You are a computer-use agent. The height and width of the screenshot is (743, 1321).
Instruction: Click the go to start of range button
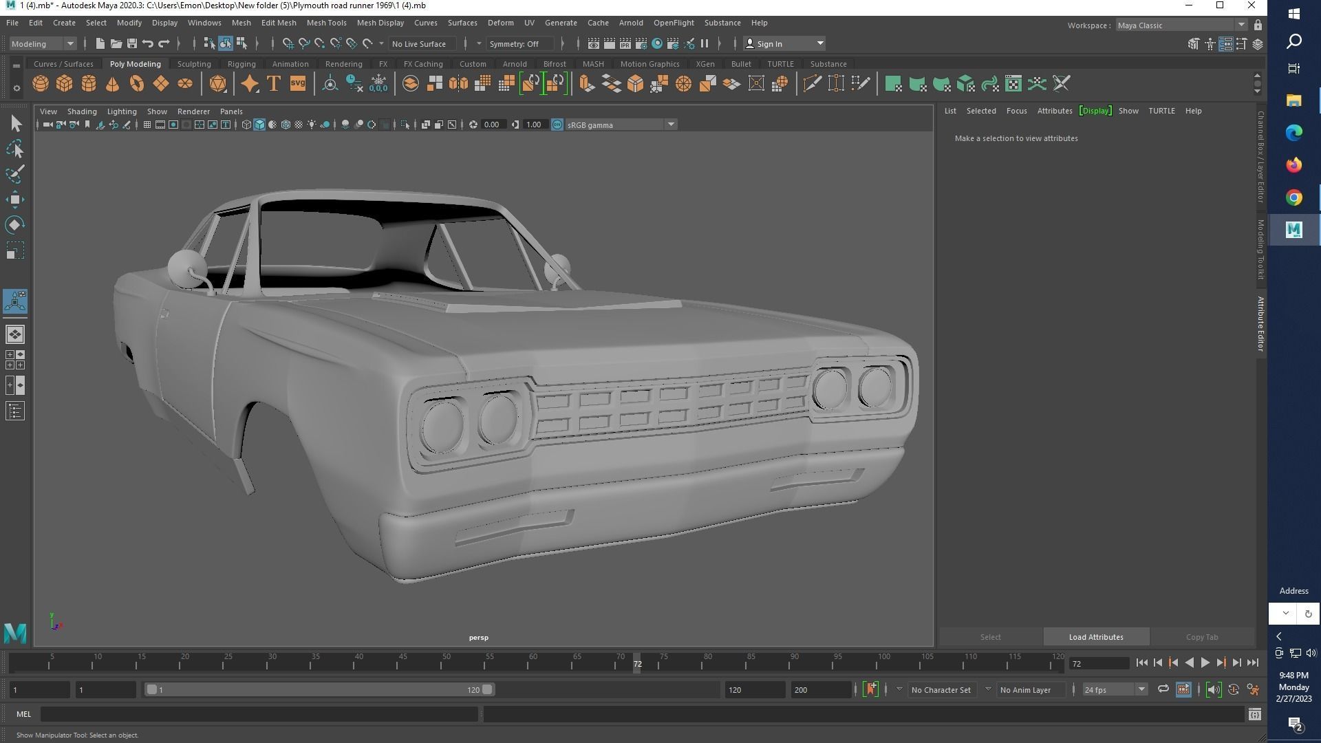tap(1141, 663)
